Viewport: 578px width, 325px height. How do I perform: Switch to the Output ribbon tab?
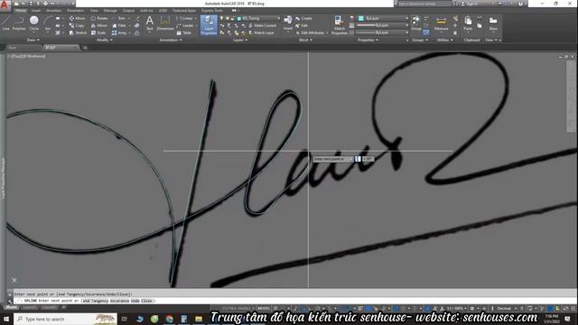click(x=128, y=11)
